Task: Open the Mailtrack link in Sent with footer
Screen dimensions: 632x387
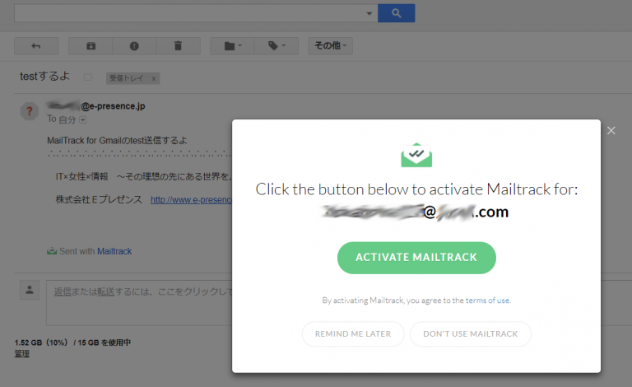Action: [x=114, y=251]
